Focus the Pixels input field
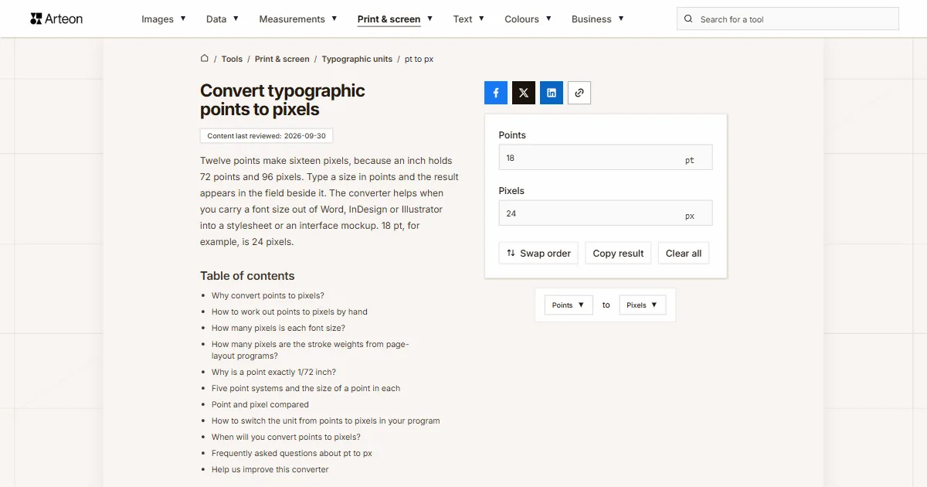The width and height of the screenshot is (927, 487). click(606, 213)
